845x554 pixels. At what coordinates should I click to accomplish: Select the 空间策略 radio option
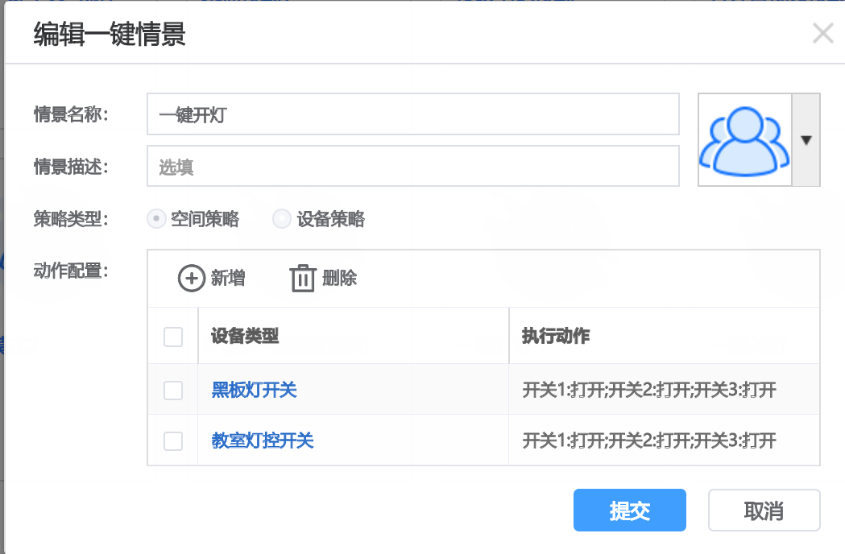(159, 219)
